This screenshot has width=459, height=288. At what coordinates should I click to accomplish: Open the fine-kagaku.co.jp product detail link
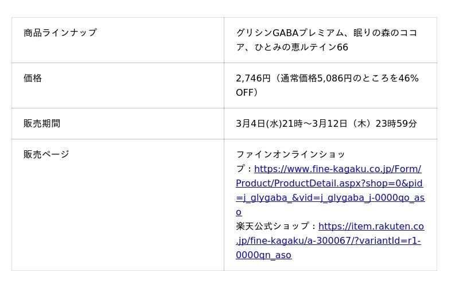tap(330, 184)
